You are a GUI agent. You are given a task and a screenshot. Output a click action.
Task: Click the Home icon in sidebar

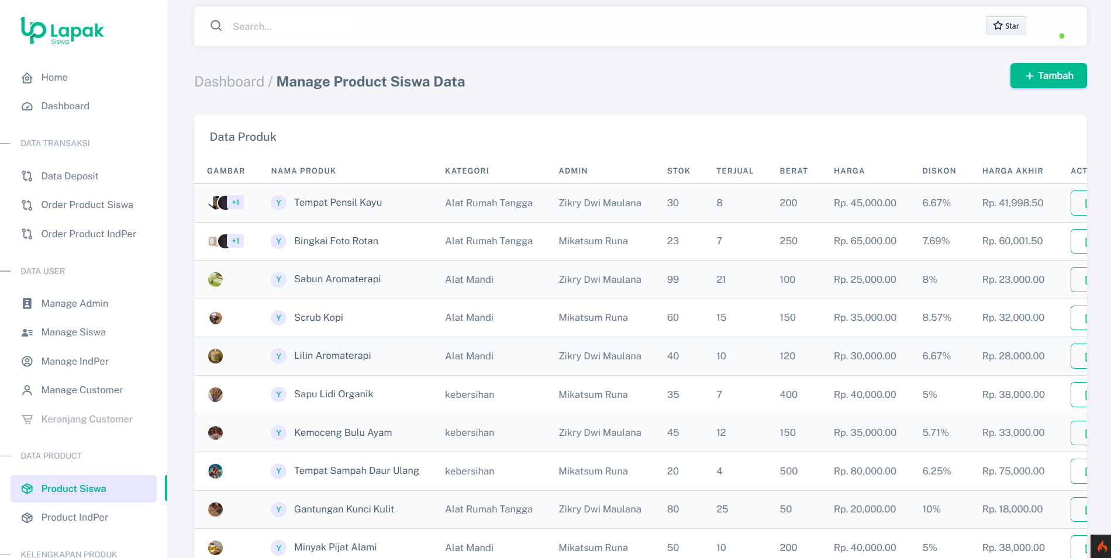click(27, 78)
